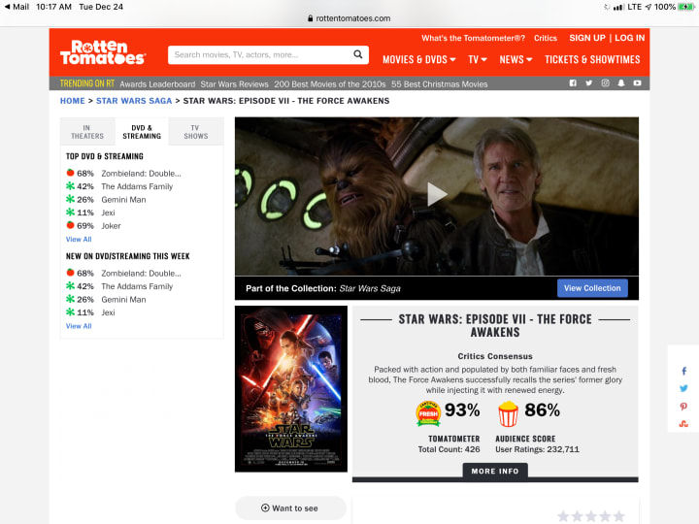Share on Twitter from side panel

click(683, 388)
